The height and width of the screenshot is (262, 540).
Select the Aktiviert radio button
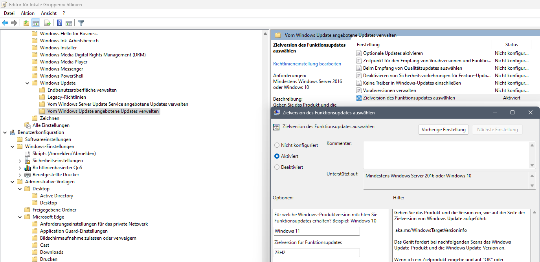click(277, 156)
